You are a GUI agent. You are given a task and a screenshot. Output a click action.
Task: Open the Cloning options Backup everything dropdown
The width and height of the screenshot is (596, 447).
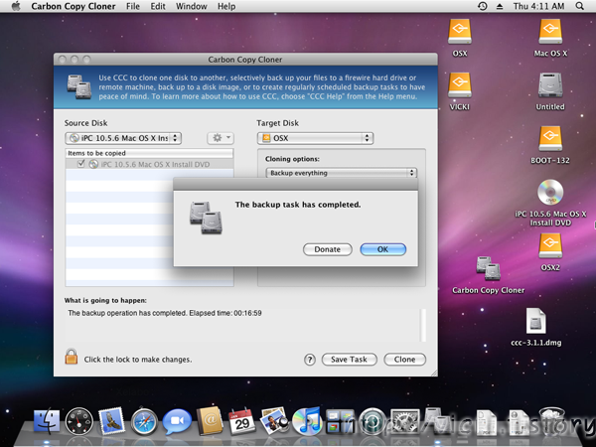coord(341,173)
